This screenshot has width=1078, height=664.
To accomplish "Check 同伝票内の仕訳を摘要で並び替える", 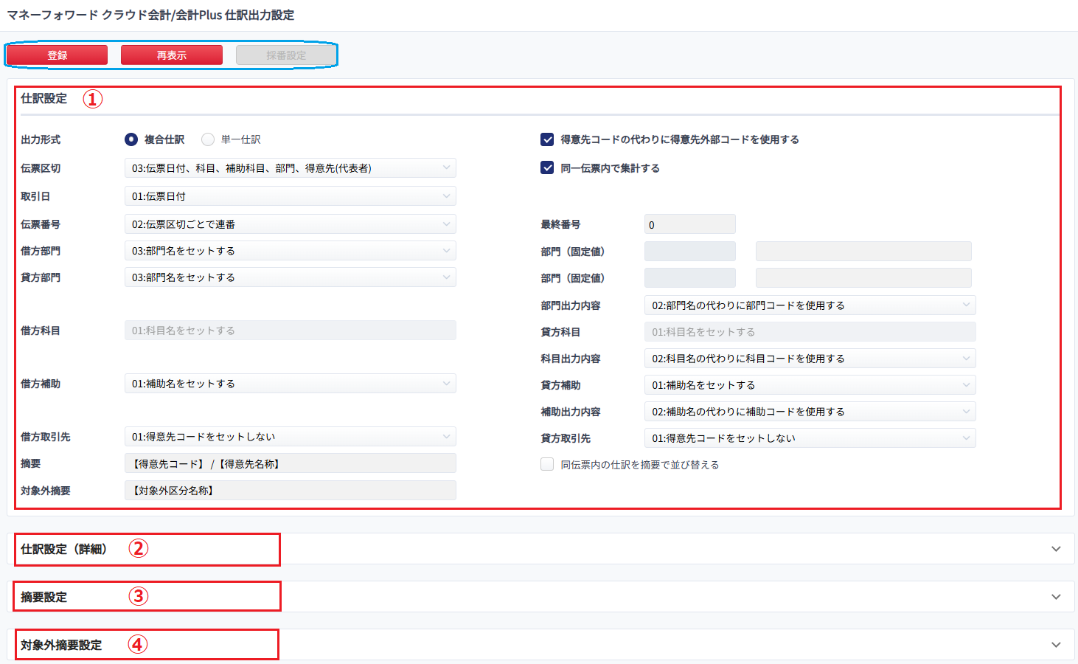I will pos(547,464).
